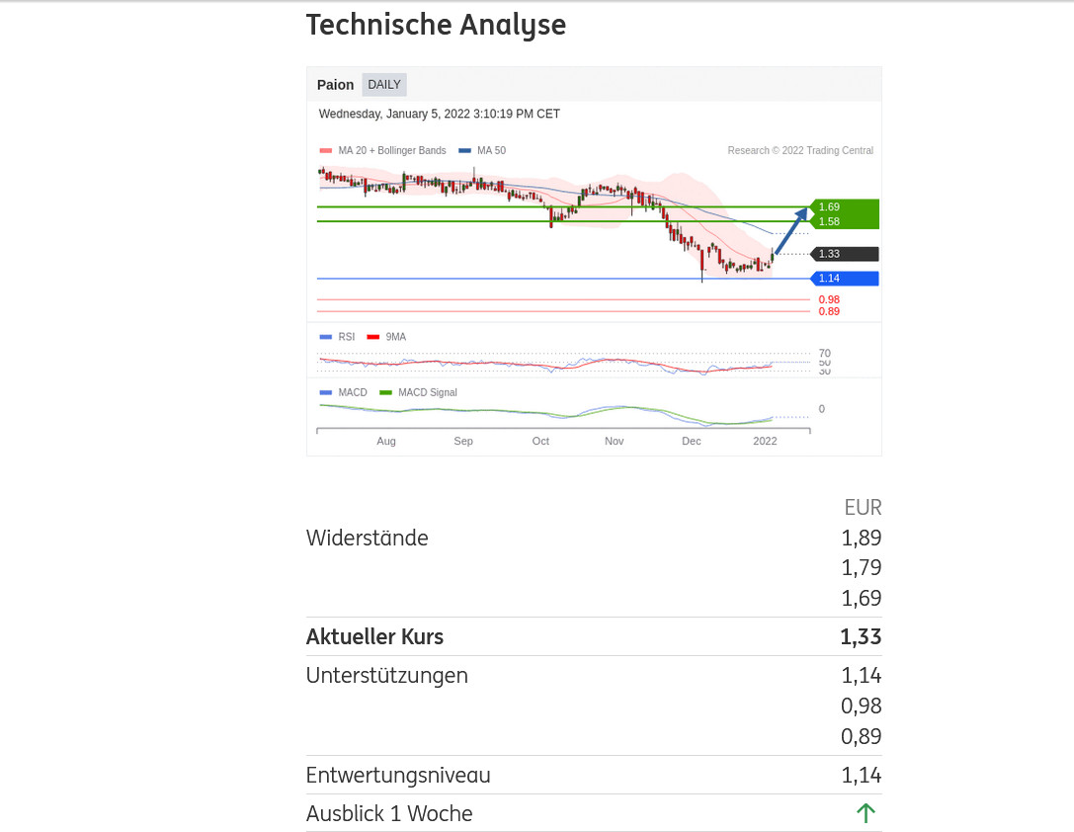Click the green 1.69 resistance price tag
The width and height of the screenshot is (1074, 832).
tap(843, 208)
